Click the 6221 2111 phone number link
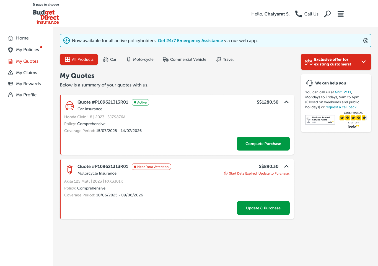Image resolution: width=378 pixels, height=266 pixels. (x=343, y=92)
